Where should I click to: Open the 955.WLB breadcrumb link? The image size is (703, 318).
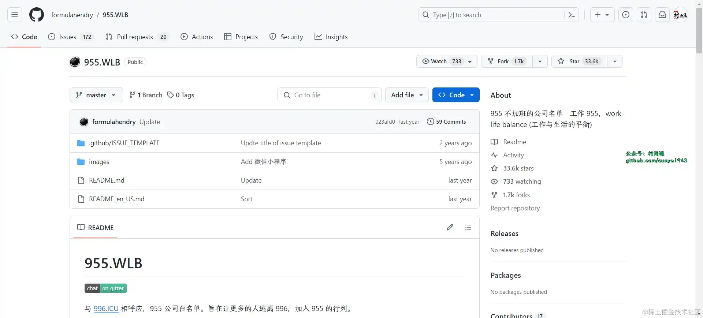tap(115, 15)
